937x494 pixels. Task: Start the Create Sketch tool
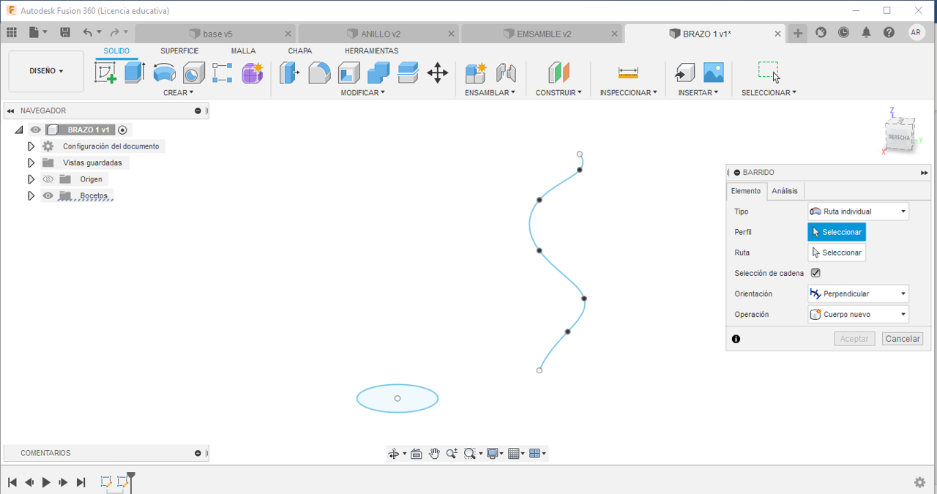[106, 72]
